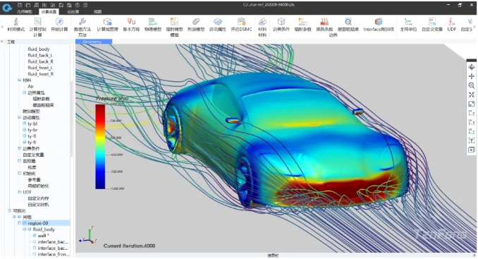Select the ty-bl motion item
Screen dimensions: 478x259
[x=32, y=124]
